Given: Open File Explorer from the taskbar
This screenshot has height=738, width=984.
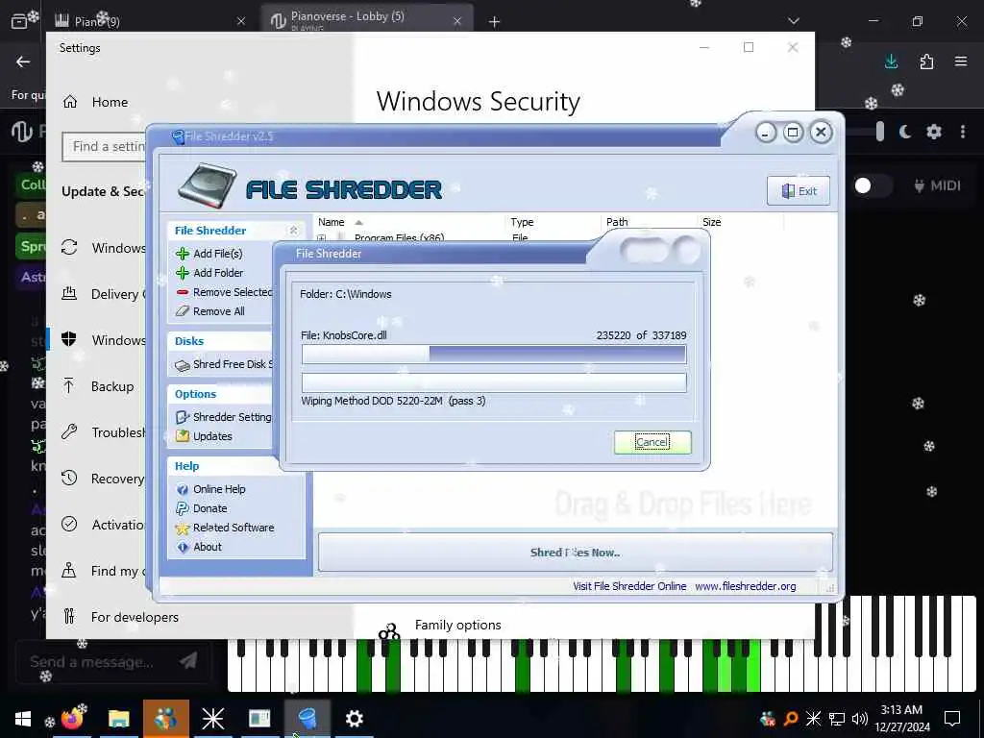Looking at the screenshot, I should tap(118, 719).
